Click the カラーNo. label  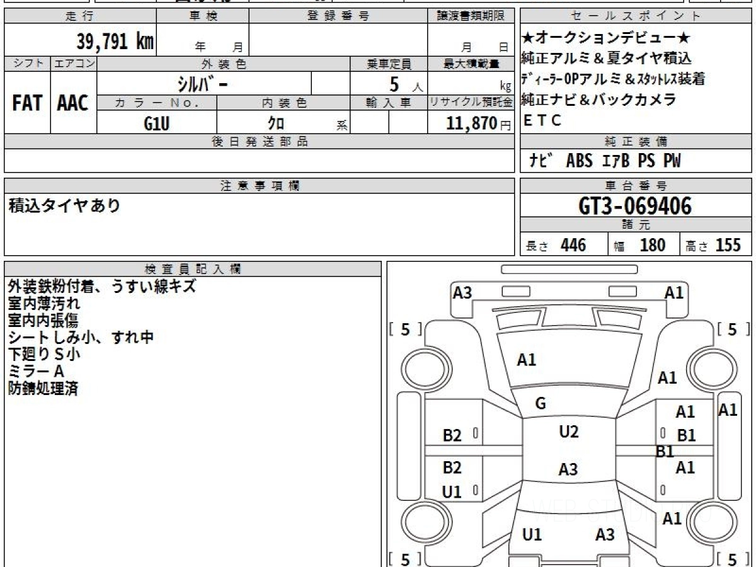157,103
